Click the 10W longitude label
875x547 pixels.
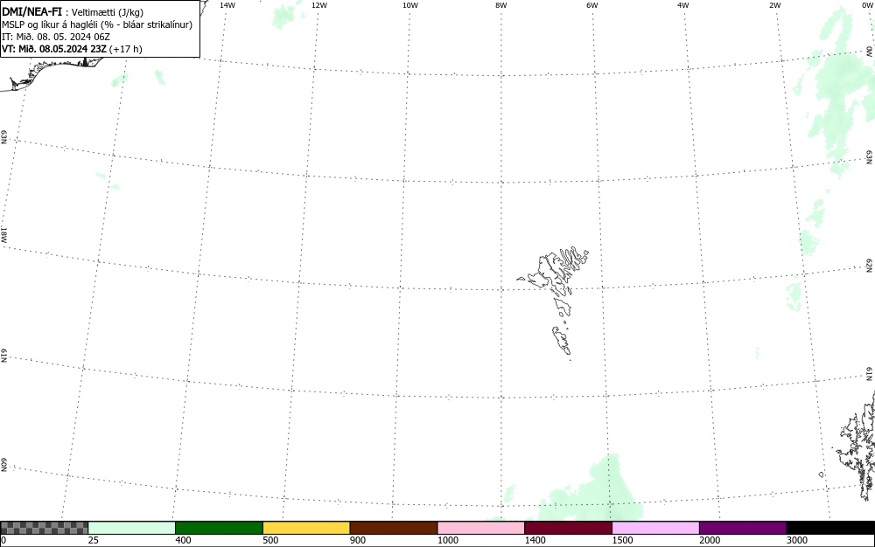tap(410, 5)
